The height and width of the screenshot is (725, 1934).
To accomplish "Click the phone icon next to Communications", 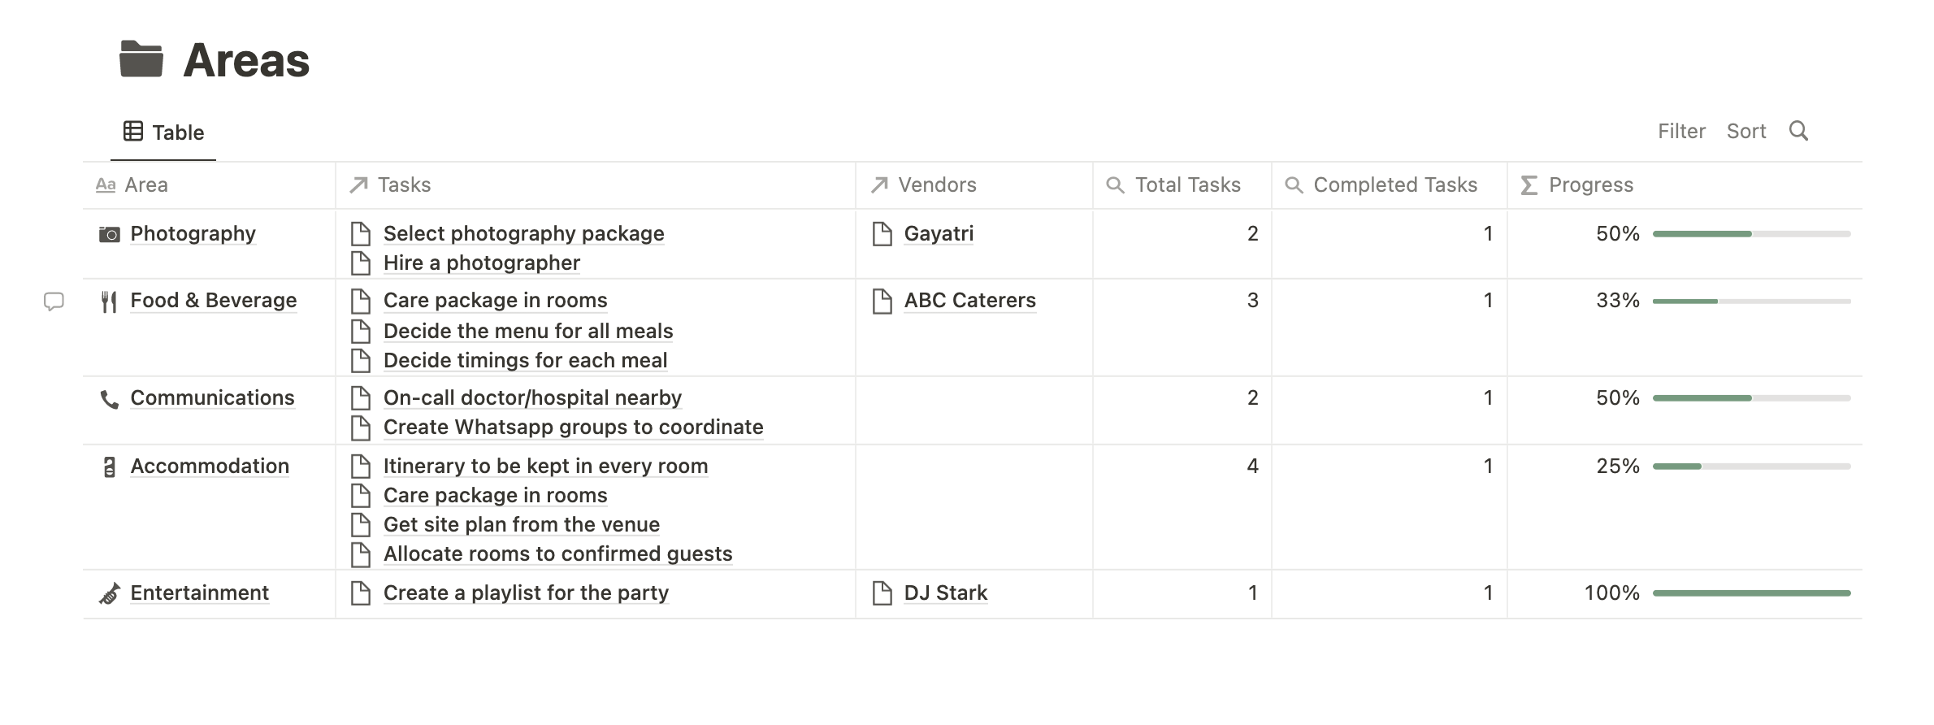I will [x=109, y=399].
